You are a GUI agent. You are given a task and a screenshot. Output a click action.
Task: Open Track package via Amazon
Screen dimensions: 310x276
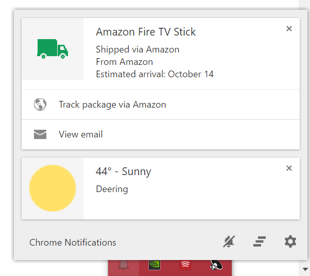click(x=112, y=105)
